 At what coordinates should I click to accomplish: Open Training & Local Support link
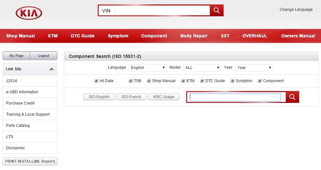30,114
